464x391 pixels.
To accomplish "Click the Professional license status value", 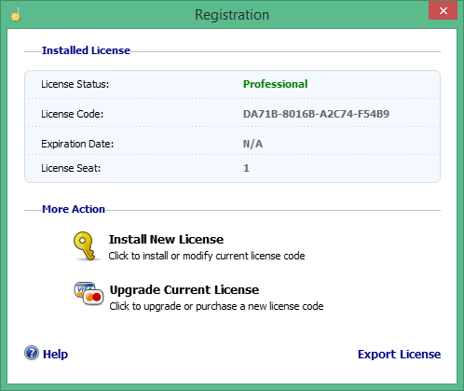I will point(275,84).
